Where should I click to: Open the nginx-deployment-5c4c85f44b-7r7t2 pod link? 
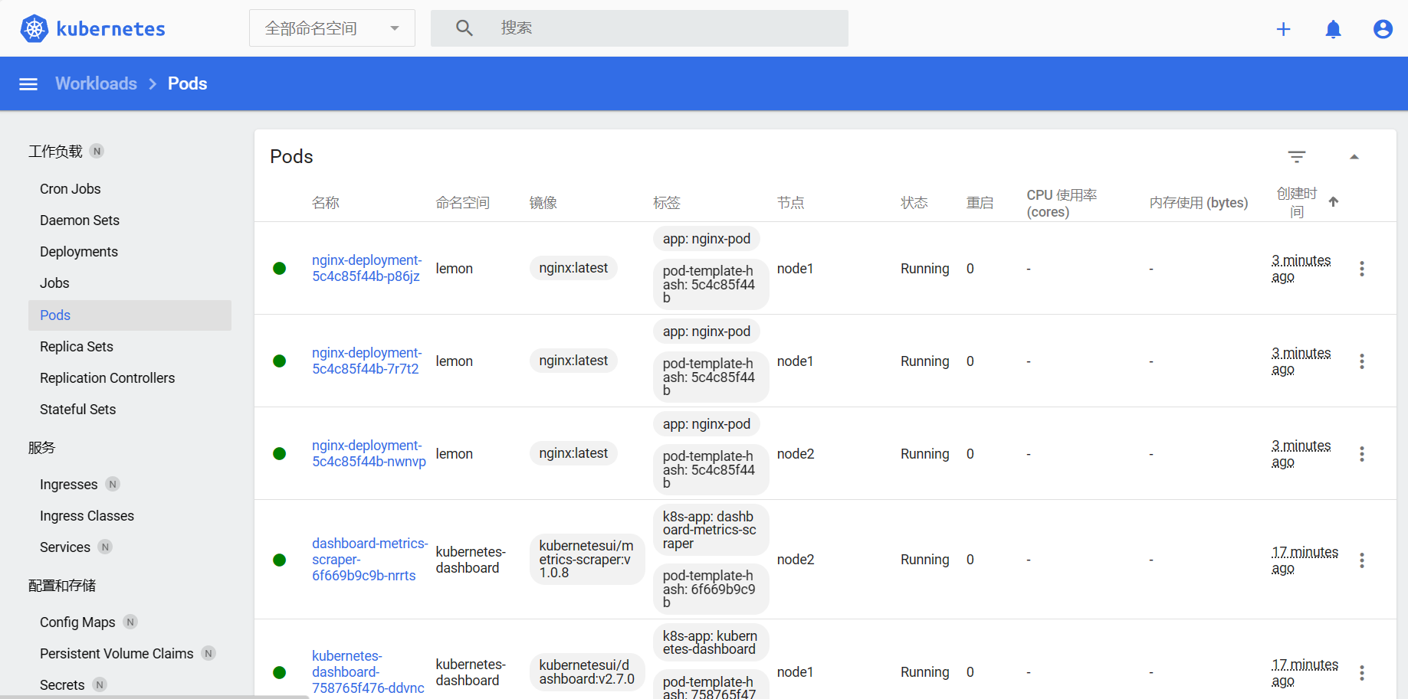tap(366, 361)
